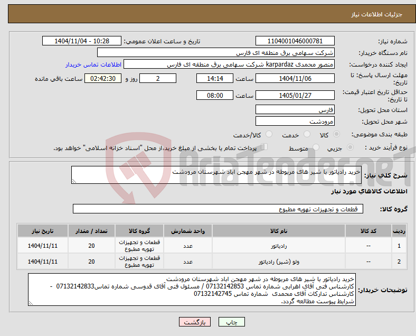Click the resize handle of the description textarea
The height and width of the screenshot is (336, 416).
[74, 181]
